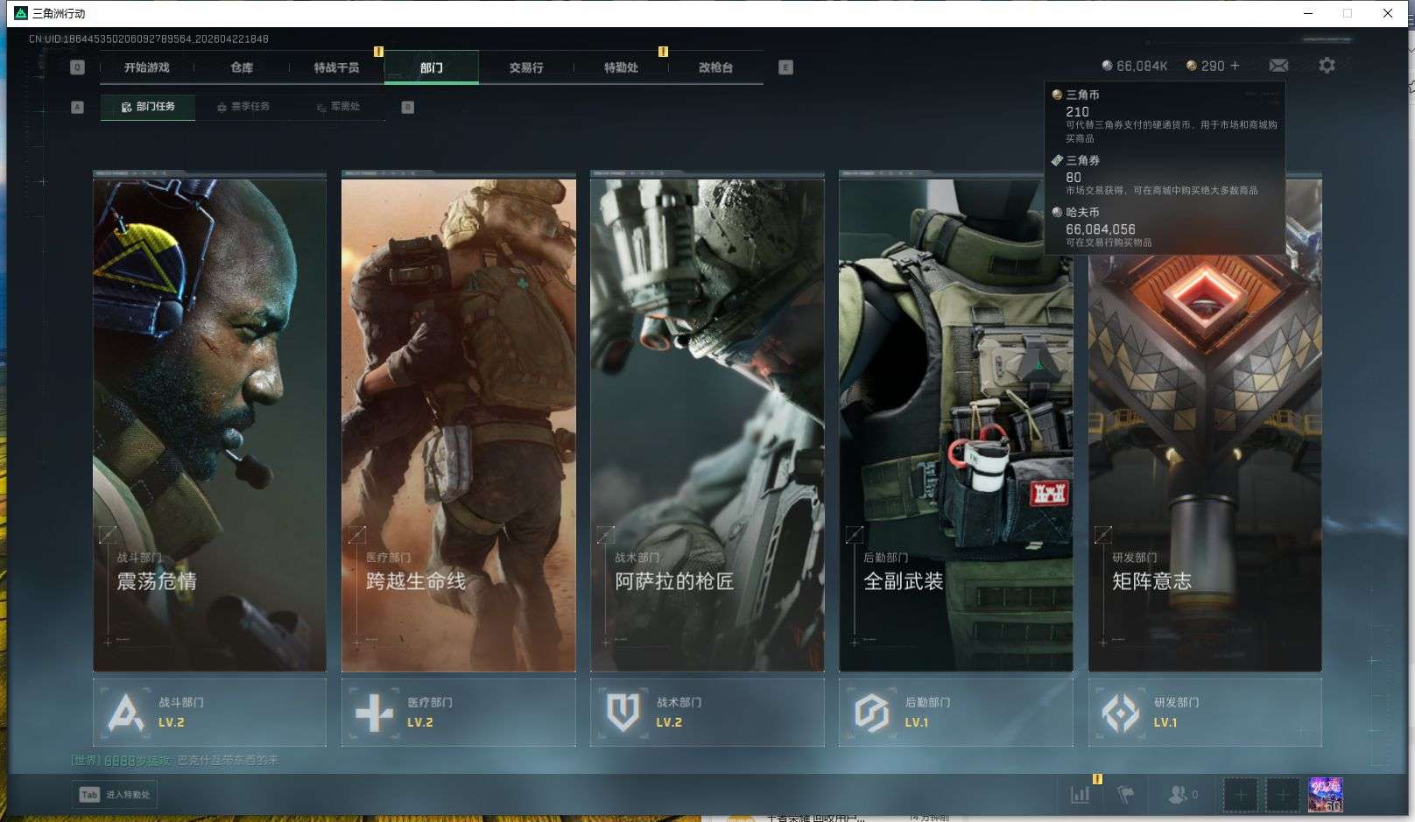Click the Q key hint icon left of tabs
Image resolution: width=1415 pixels, height=822 pixels.
[x=77, y=67]
